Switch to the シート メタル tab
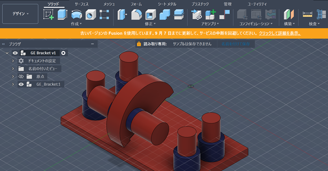This screenshot has width=328, height=171. [x=167, y=4]
